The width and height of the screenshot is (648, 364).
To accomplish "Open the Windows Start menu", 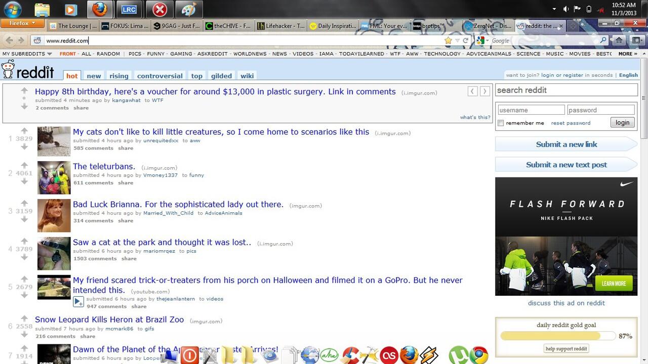I will [x=13, y=9].
